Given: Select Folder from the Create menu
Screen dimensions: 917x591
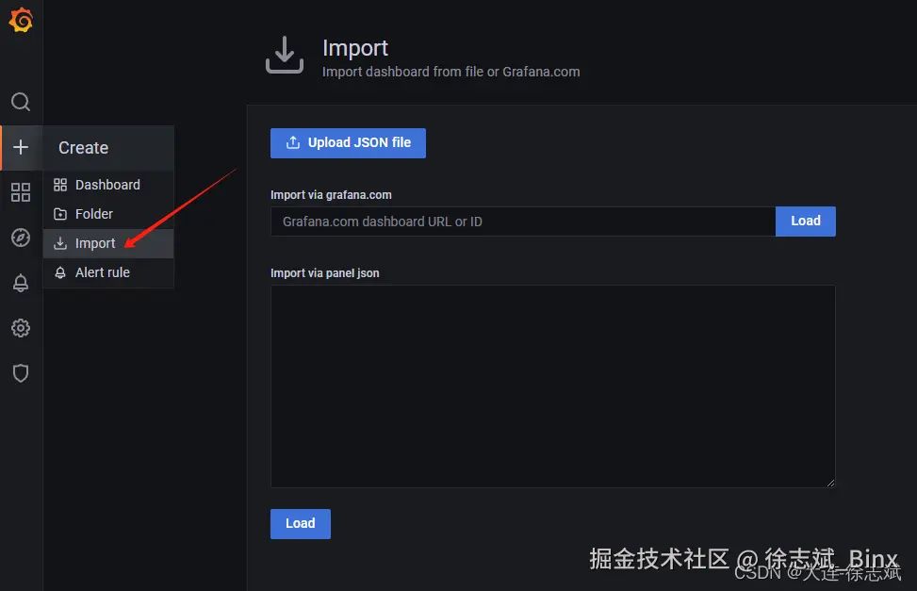Looking at the screenshot, I should point(108,214).
